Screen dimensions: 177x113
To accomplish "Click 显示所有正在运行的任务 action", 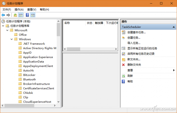I will [x=142, y=49].
